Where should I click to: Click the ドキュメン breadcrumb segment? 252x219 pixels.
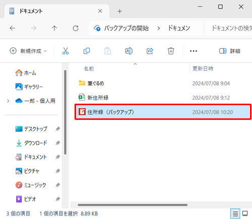pos(179,28)
